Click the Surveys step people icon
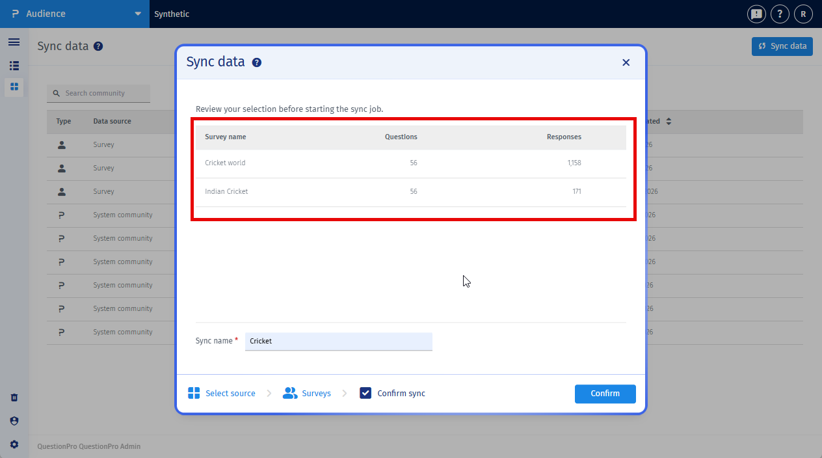822x458 pixels. 289,393
